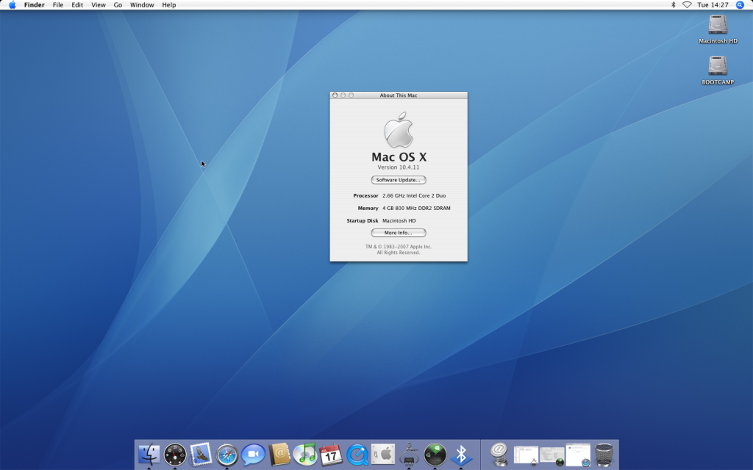Open the Help menu
This screenshot has height=470, width=753.
click(168, 5)
